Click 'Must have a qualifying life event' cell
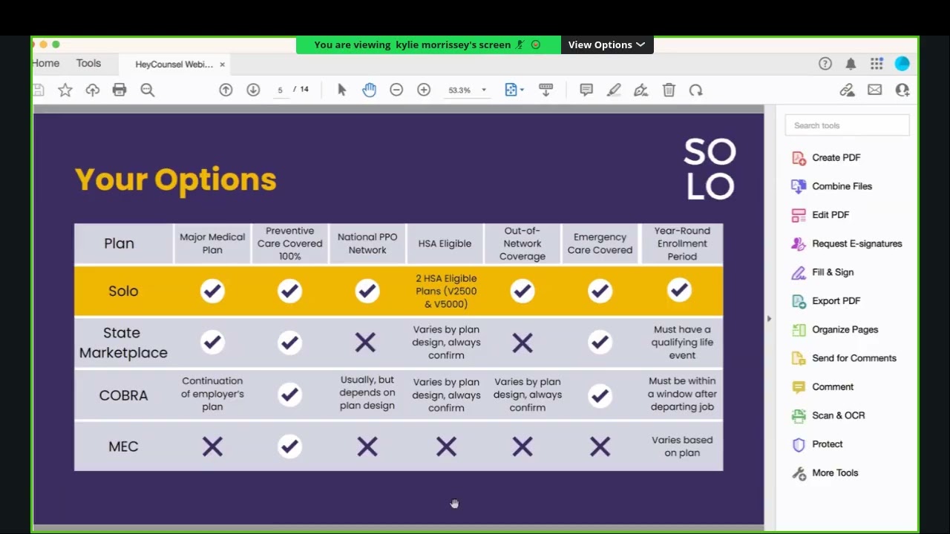The image size is (950, 534). 682,343
